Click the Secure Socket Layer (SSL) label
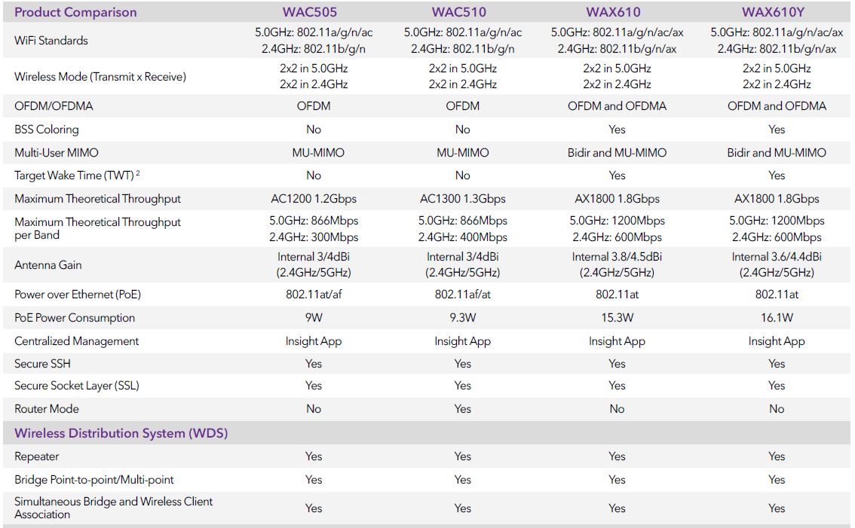 pos(77,386)
